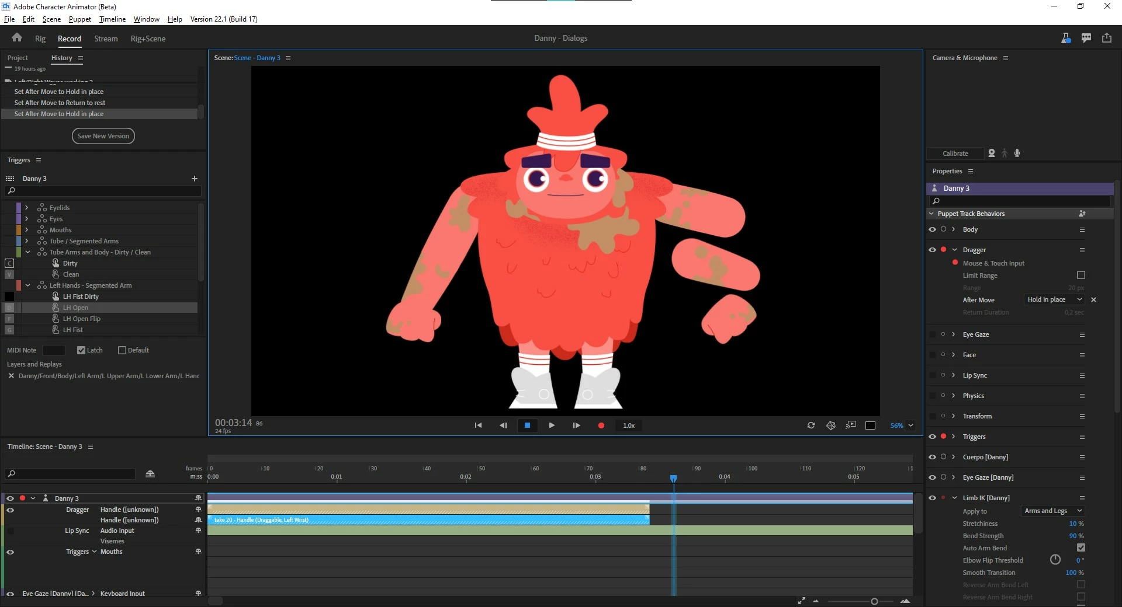This screenshot has height=607, width=1122.
Task: Open the Properties panel menu
Action: [971, 171]
